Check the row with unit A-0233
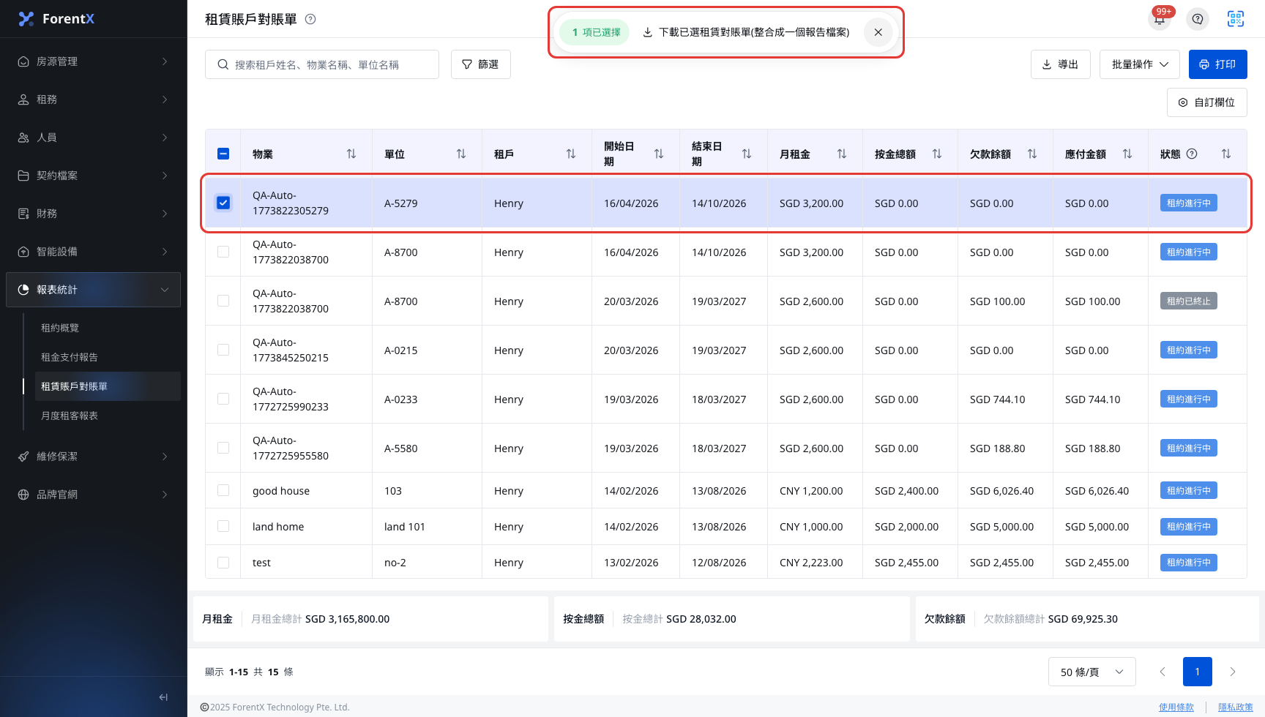Image resolution: width=1265 pixels, height=717 pixels. [x=223, y=399]
